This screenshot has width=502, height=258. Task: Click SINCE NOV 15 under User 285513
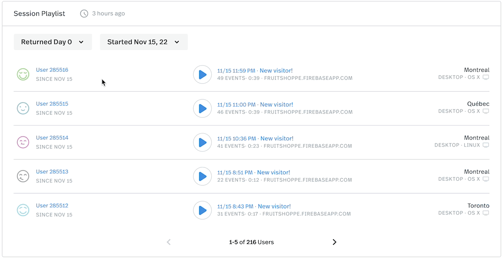54,181
